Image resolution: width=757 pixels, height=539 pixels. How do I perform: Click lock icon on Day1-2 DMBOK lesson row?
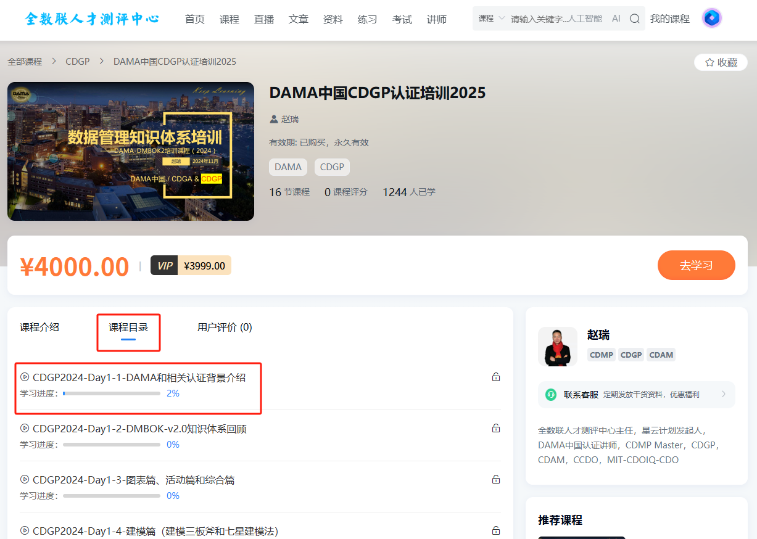coord(495,428)
